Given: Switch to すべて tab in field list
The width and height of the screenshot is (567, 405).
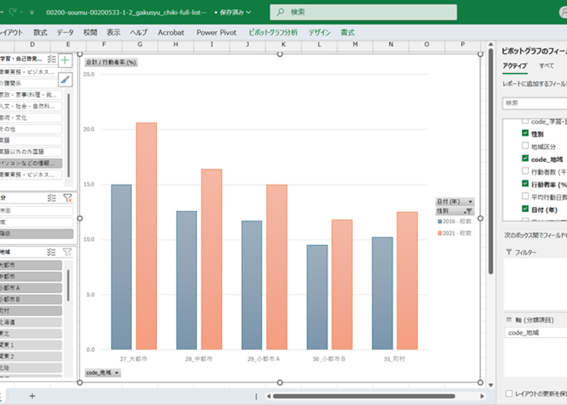Looking at the screenshot, I should 546,66.
